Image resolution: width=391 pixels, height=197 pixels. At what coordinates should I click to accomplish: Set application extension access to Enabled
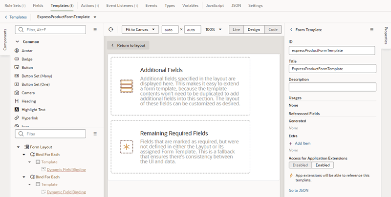(x=323, y=165)
